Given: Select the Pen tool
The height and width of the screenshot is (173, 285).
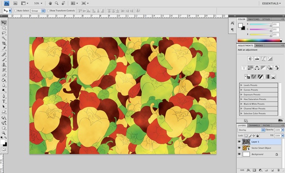Looking at the screenshot, I should point(4,96).
